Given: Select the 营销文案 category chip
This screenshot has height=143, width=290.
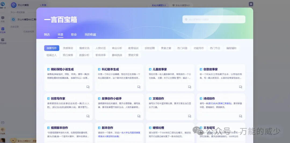Looking at the screenshot, I should point(133,55).
